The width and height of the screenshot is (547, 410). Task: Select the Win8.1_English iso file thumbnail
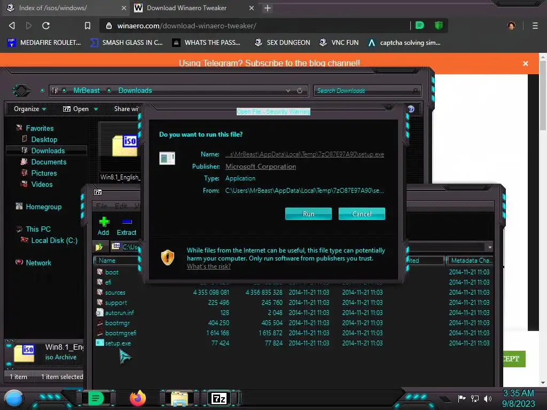(120, 152)
